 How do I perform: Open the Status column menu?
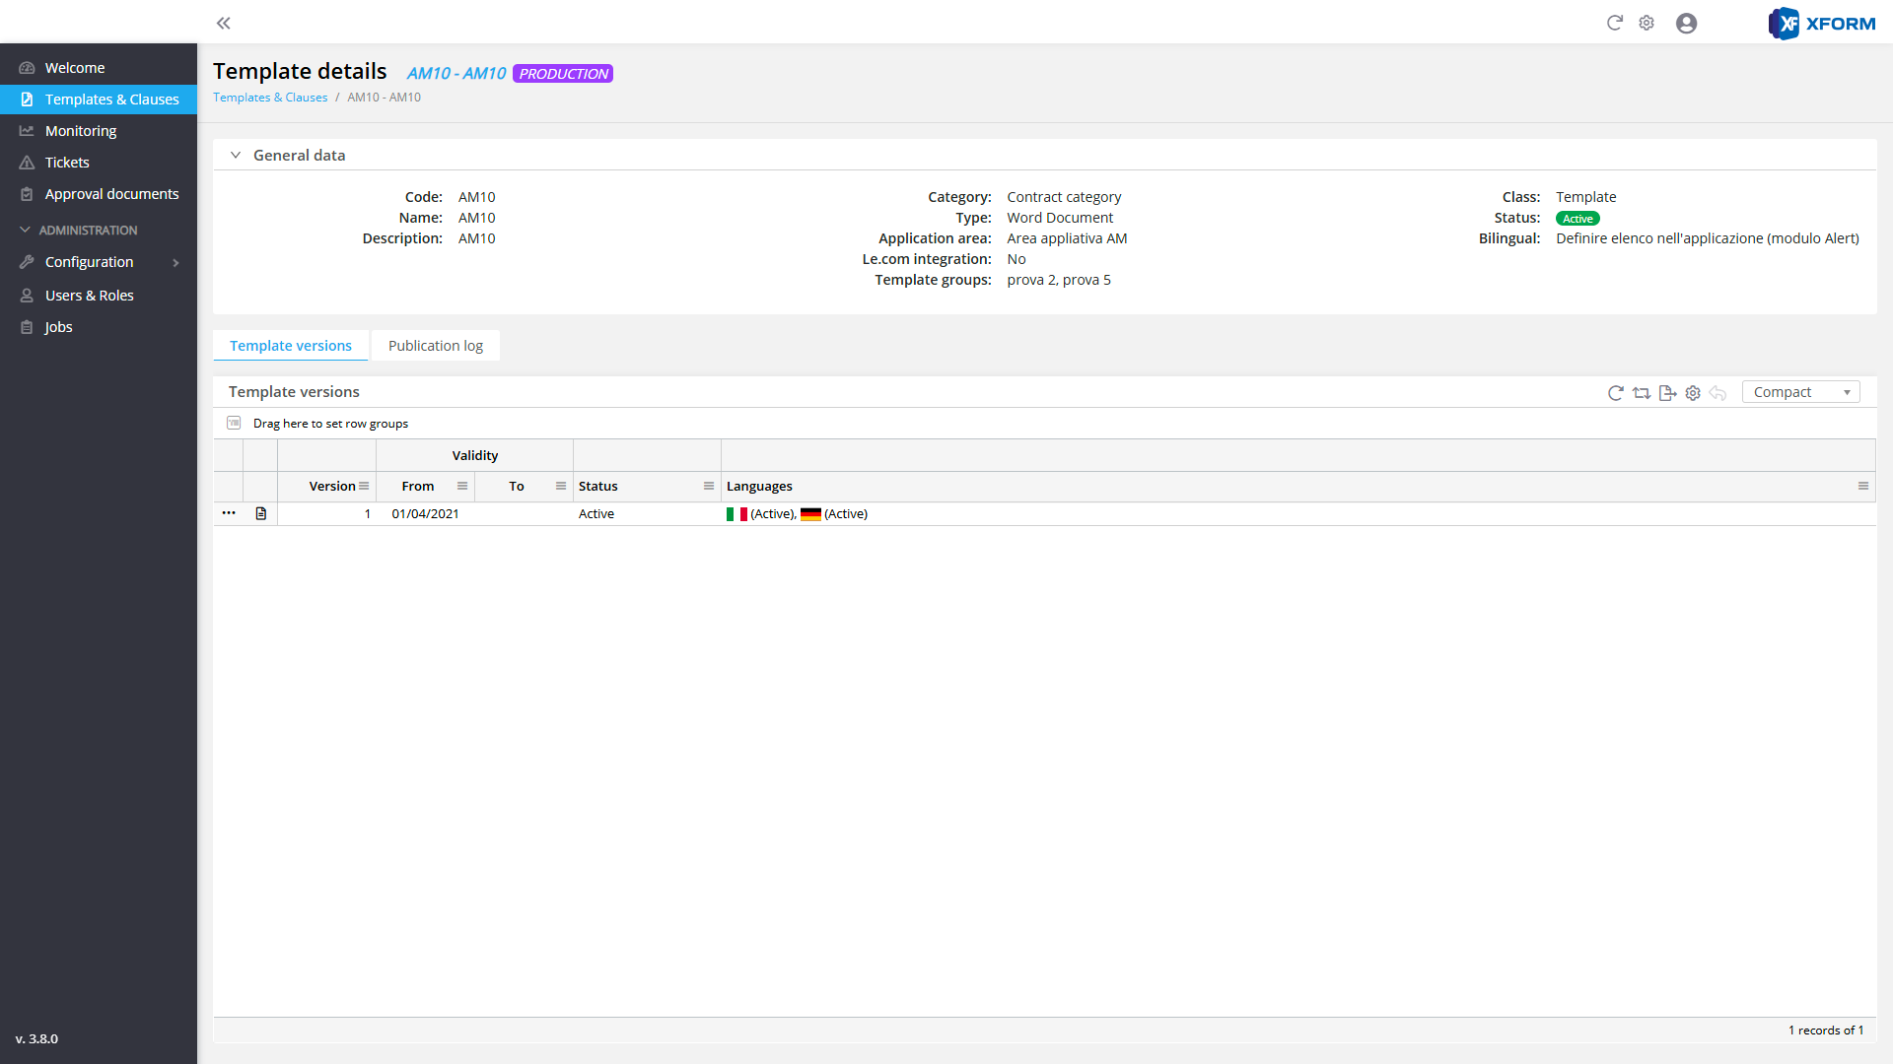pos(709,486)
